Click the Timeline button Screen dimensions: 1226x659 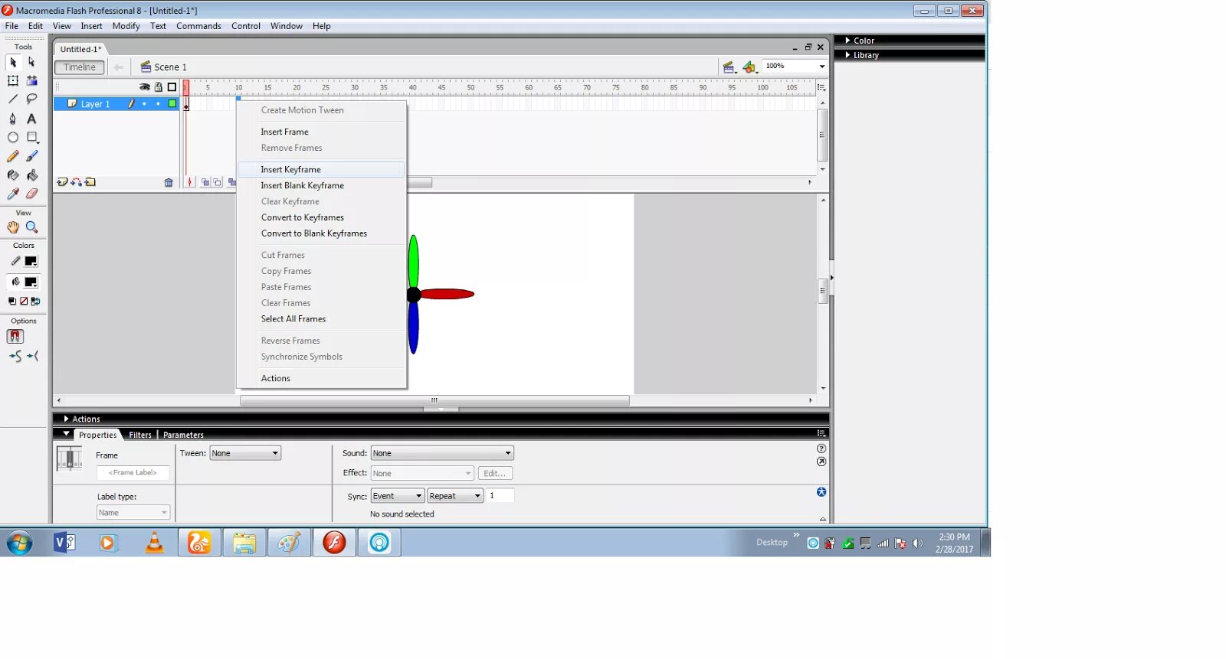coord(80,67)
